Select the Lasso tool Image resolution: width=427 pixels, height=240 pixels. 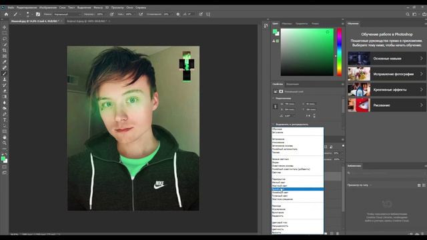(x=5, y=39)
